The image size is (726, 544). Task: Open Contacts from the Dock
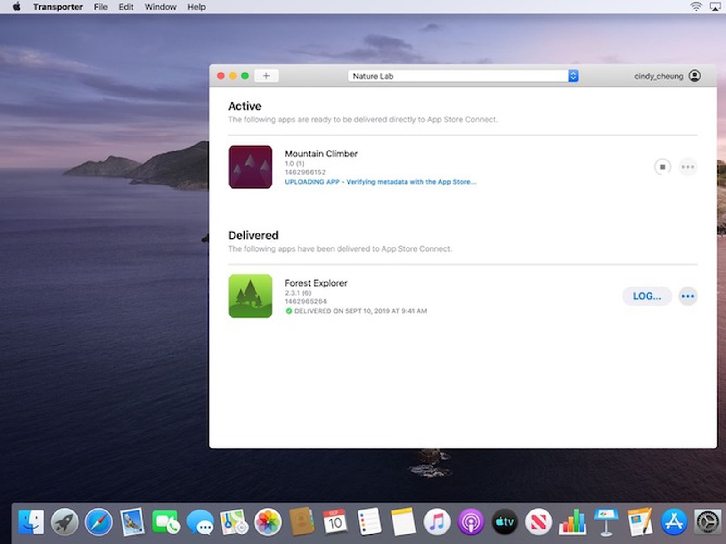302,522
